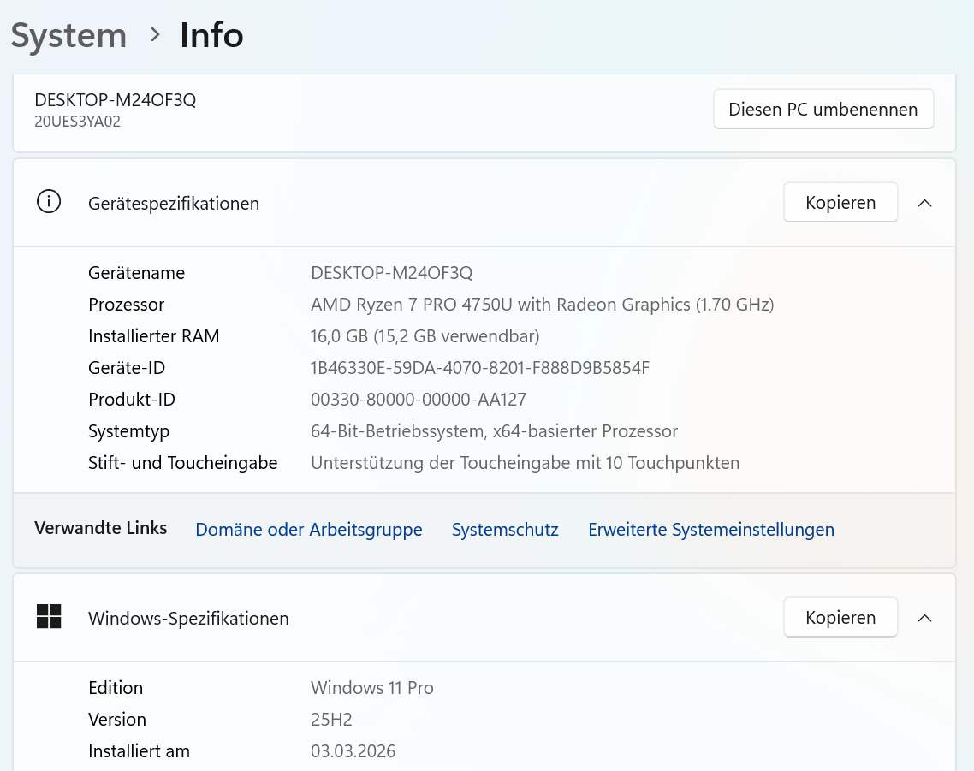Click the info icon beside Gerätespezifikationen

(49, 202)
